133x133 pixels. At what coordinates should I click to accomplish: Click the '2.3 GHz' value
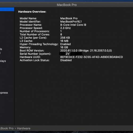pyautogui.click(x=65, y=28)
